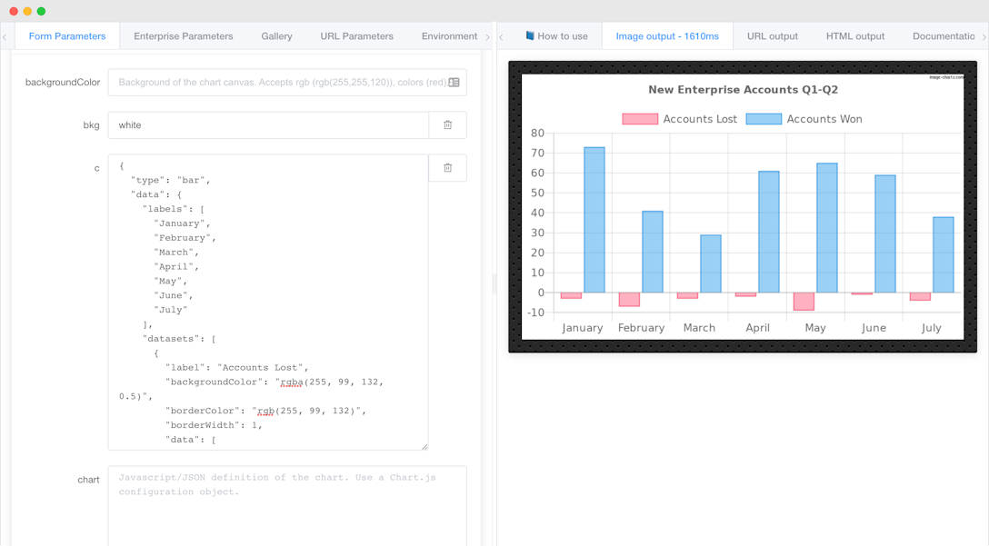Remove the c parameter using trash icon
This screenshot has width=989, height=546.
(447, 168)
